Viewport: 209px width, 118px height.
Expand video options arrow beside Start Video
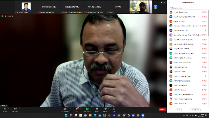(19, 109)
